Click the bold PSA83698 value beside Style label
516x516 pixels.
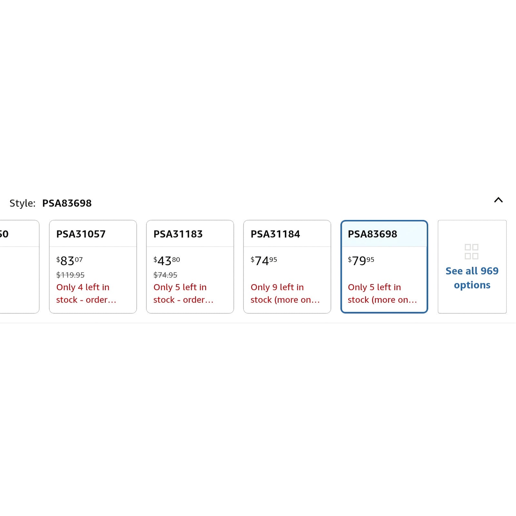(67, 203)
